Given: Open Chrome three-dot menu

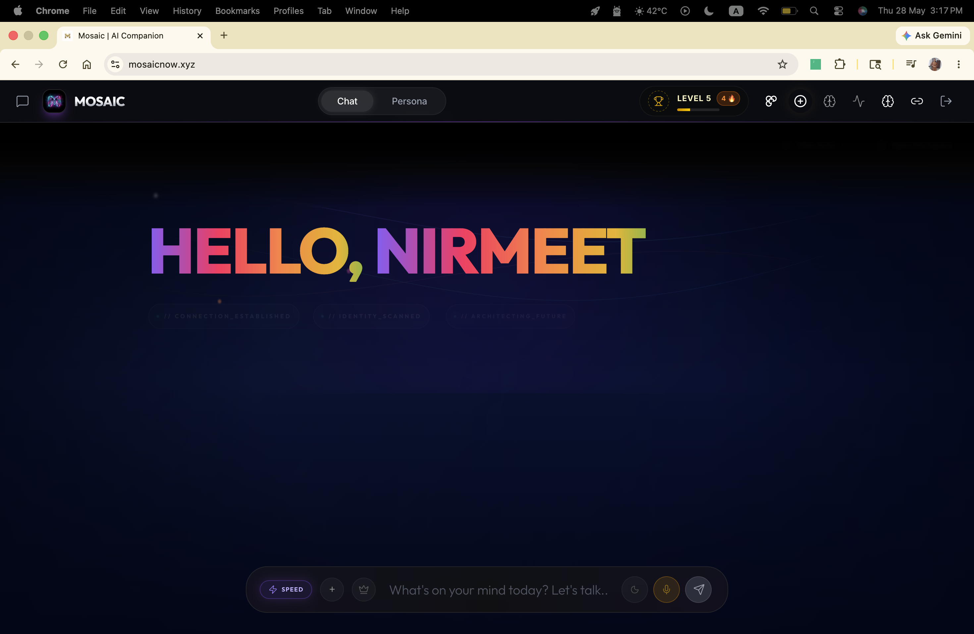Looking at the screenshot, I should [x=958, y=64].
